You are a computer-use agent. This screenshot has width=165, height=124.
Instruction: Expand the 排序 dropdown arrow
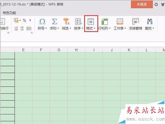(82, 28)
